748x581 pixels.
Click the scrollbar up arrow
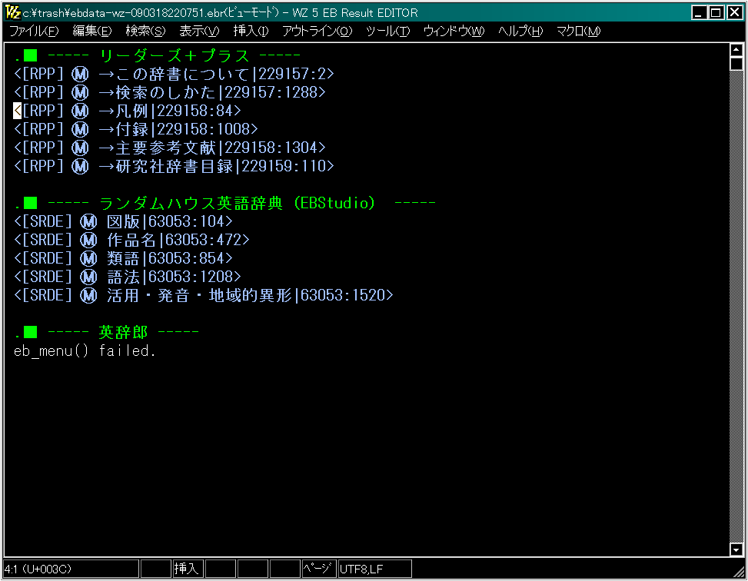(x=736, y=50)
